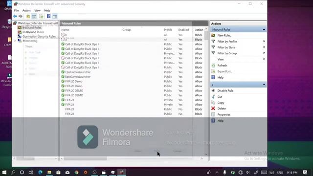313x176 pixels.
Task: Click the Filter by Group funnel icon
Action: click(213, 53)
